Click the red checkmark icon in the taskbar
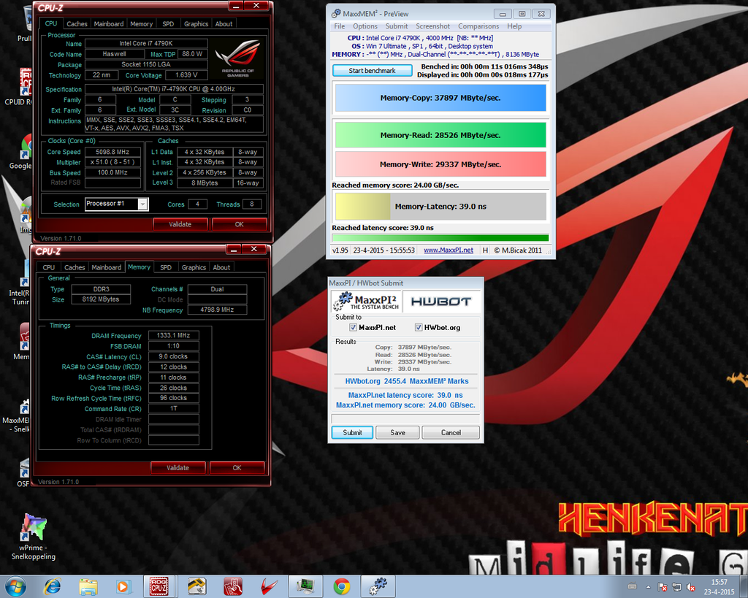The width and height of the screenshot is (748, 598). coord(270,586)
